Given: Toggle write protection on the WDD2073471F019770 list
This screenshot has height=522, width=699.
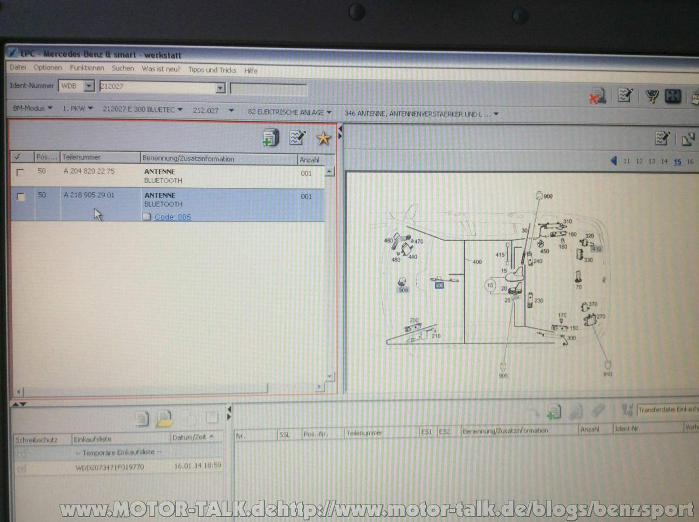Looking at the screenshot, I should tap(21, 469).
